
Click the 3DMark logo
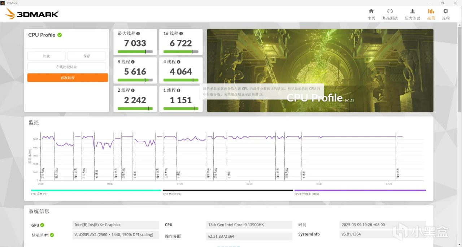point(32,14)
